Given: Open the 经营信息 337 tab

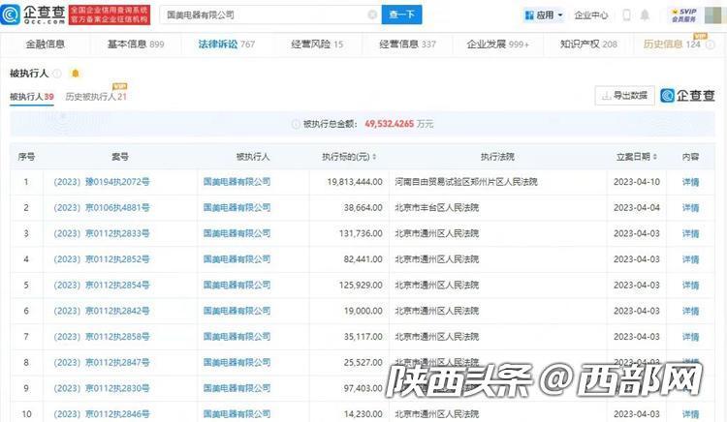Looking at the screenshot, I should pos(407,45).
